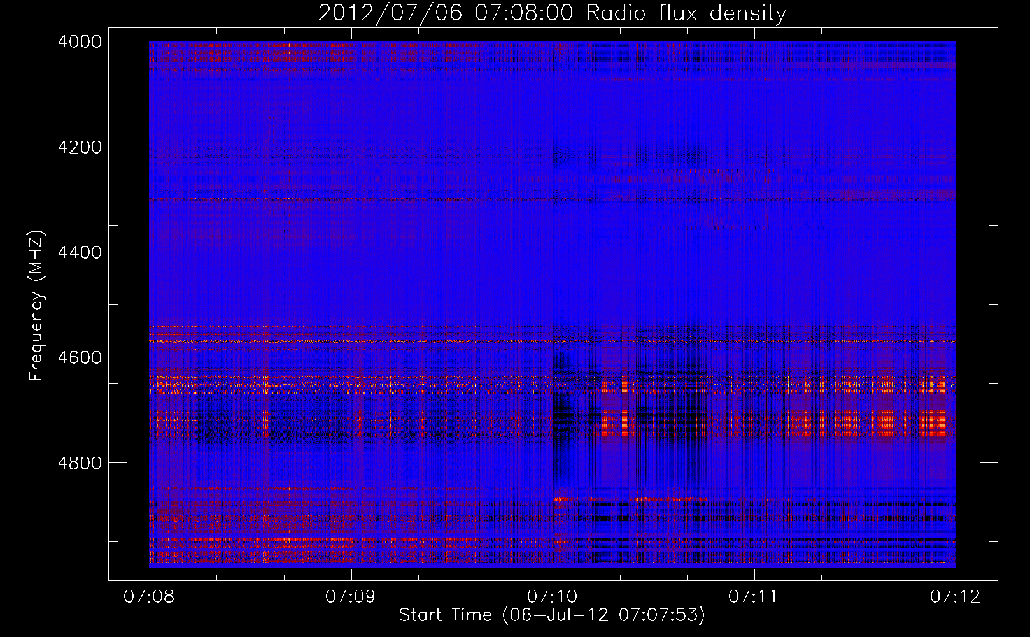The image size is (1030, 637).
Task: Click the 07:10 time tick label
Action: coord(553,596)
